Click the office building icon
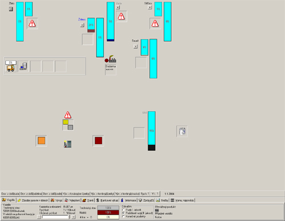The height and width of the screenshot is (221, 285). click(x=68, y=144)
